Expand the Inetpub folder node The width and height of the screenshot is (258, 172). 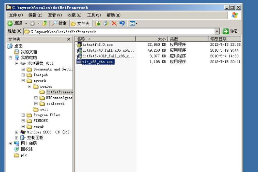(x=23, y=75)
